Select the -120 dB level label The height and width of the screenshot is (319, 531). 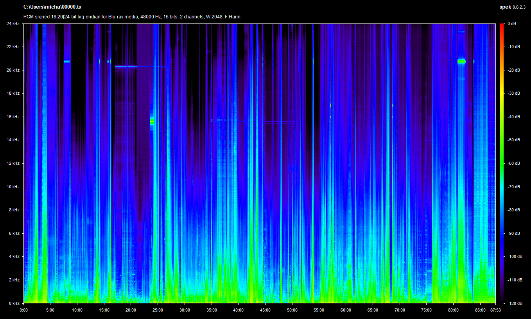(x=515, y=303)
